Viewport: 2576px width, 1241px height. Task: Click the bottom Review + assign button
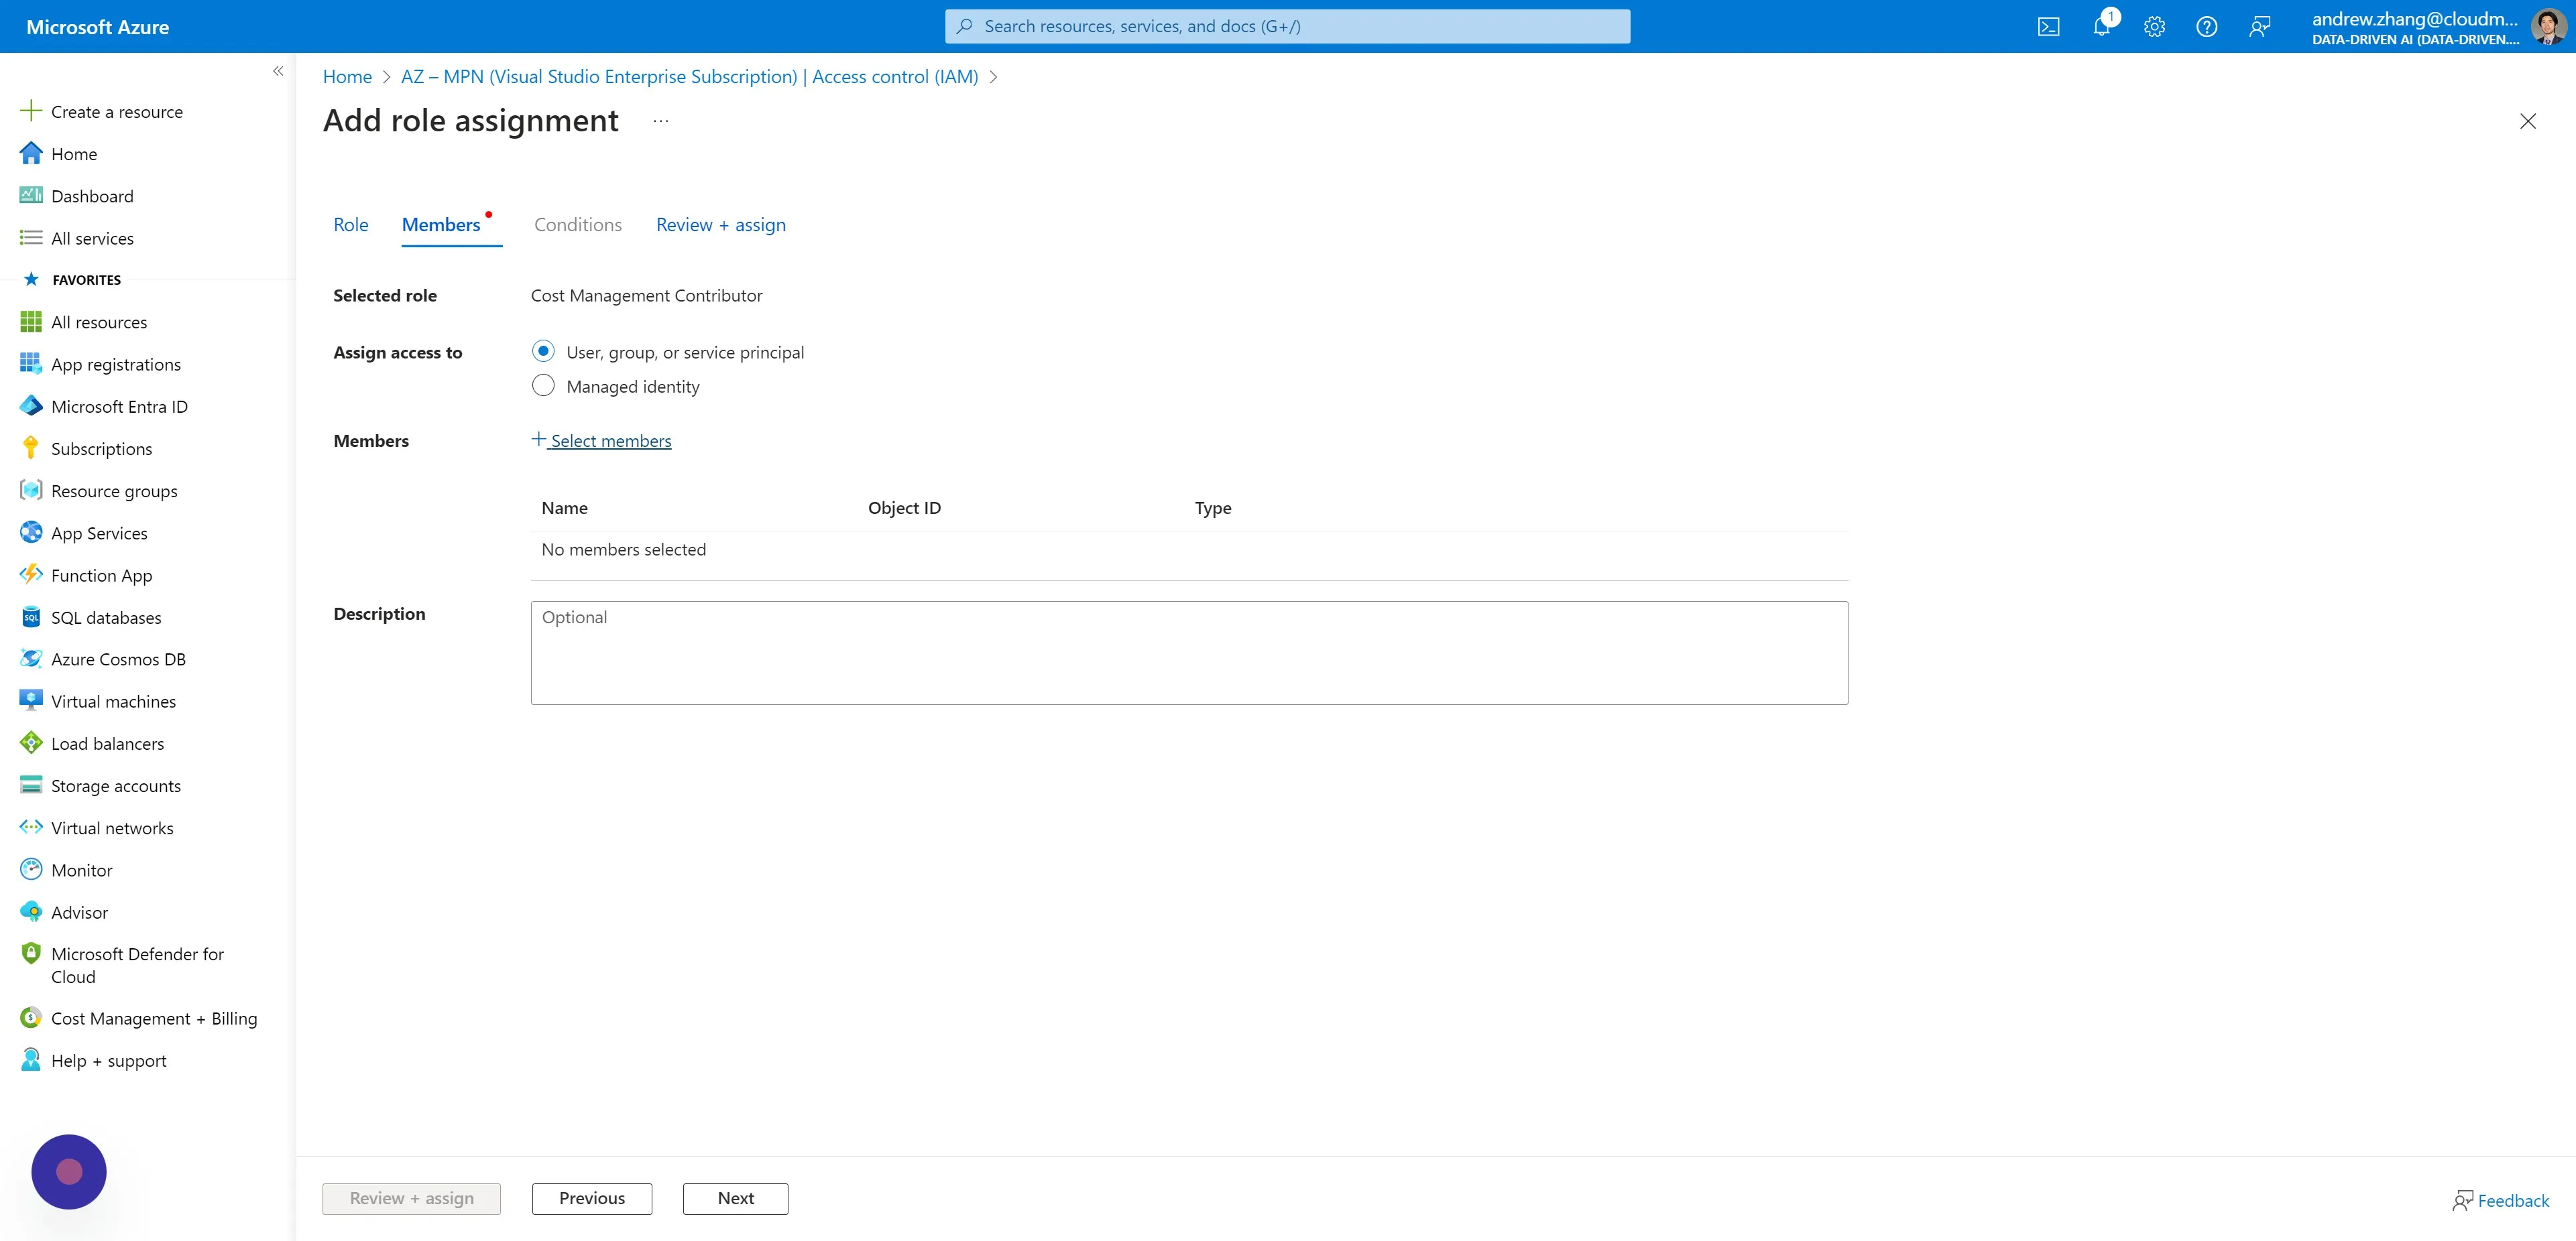pyautogui.click(x=412, y=1198)
